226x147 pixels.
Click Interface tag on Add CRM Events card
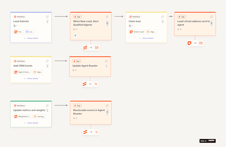[20, 61]
